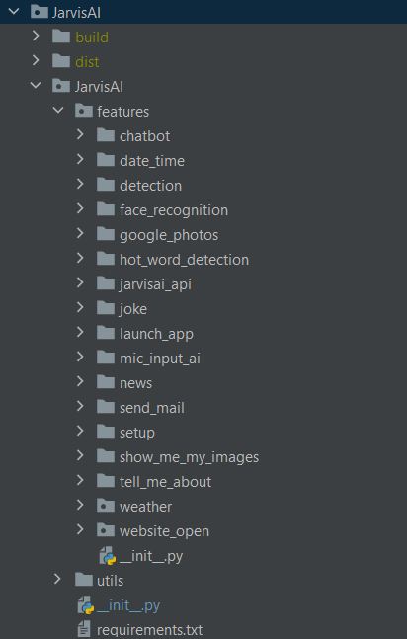Click the website_open package folder icon
The height and width of the screenshot is (639, 407).
point(106,530)
